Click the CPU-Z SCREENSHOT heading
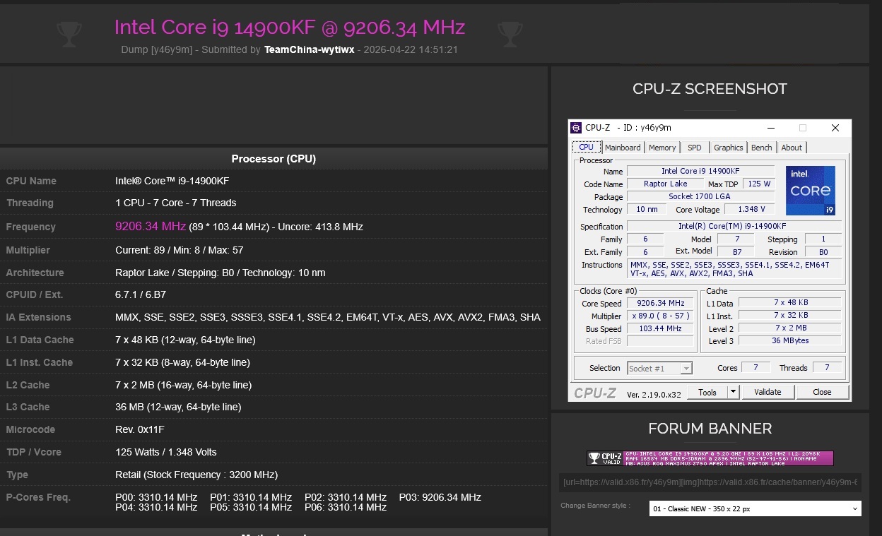Image resolution: width=882 pixels, height=536 pixels. (710, 89)
